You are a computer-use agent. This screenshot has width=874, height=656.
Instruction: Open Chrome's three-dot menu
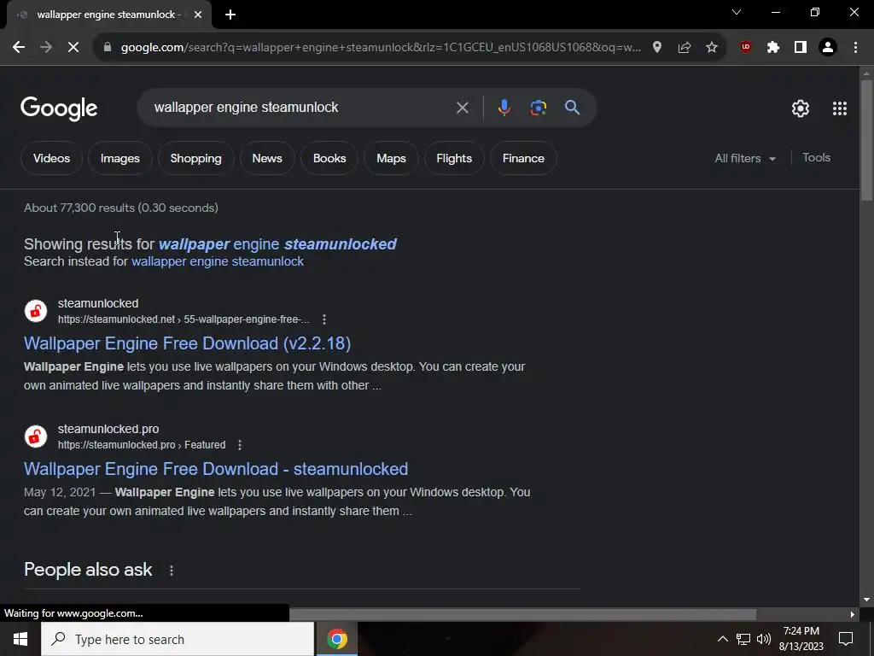[855, 48]
